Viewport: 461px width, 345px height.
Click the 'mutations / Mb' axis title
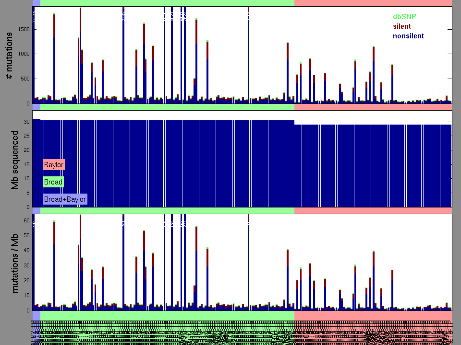(15, 263)
